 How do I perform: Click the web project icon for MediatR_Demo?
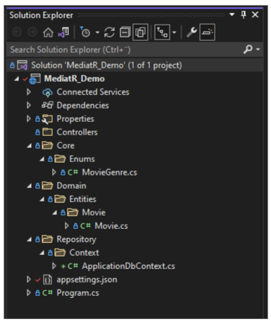point(34,79)
